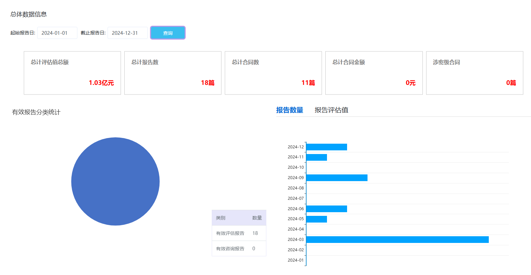The width and height of the screenshot is (531, 275).
Task: Click the 2024-05 bar in chart
Action: click(317, 219)
